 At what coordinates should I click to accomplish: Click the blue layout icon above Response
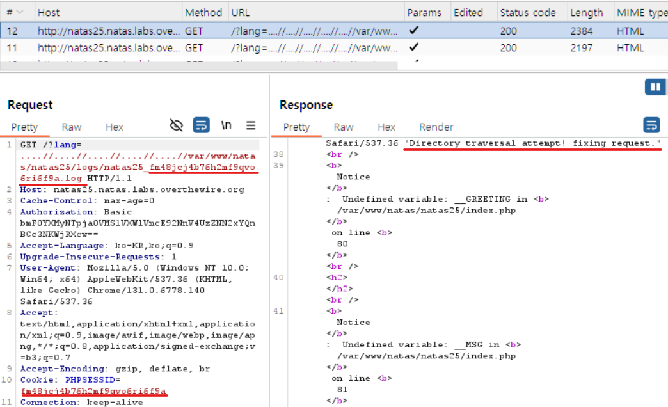point(655,87)
